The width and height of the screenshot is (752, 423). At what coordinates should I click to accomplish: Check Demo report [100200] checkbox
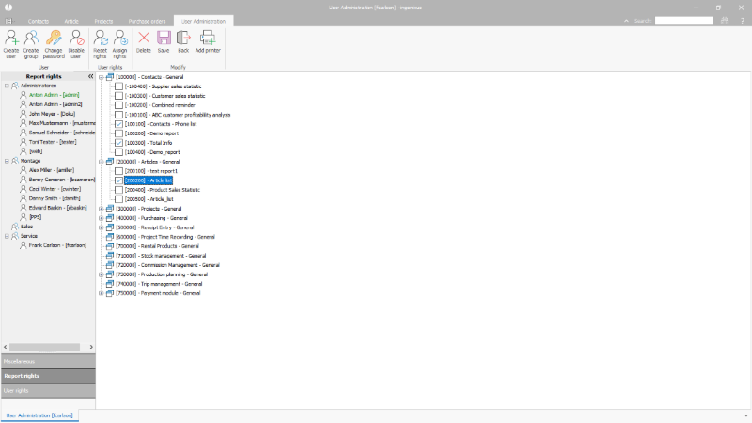[119, 133]
